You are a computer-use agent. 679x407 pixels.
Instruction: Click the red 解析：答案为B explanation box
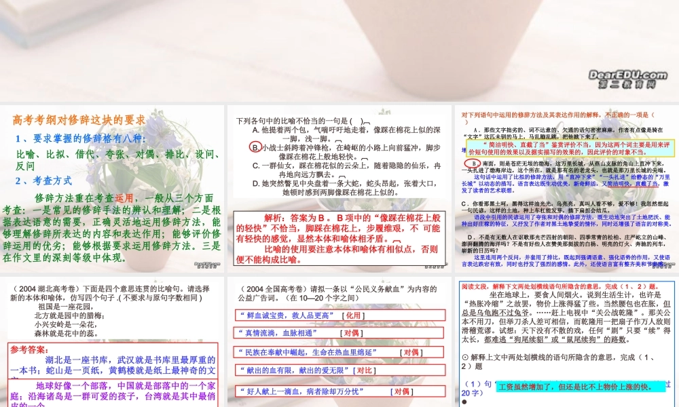(339, 238)
